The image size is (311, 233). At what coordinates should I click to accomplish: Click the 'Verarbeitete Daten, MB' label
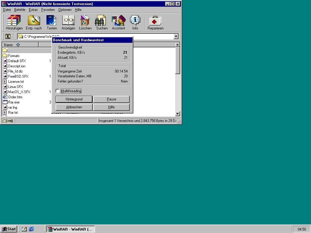(x=74, y=76)
